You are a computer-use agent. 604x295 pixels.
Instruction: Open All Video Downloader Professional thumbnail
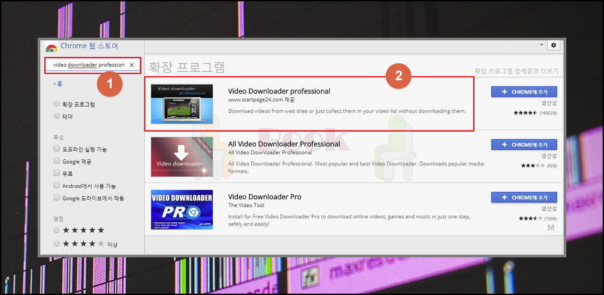(182, 157)
